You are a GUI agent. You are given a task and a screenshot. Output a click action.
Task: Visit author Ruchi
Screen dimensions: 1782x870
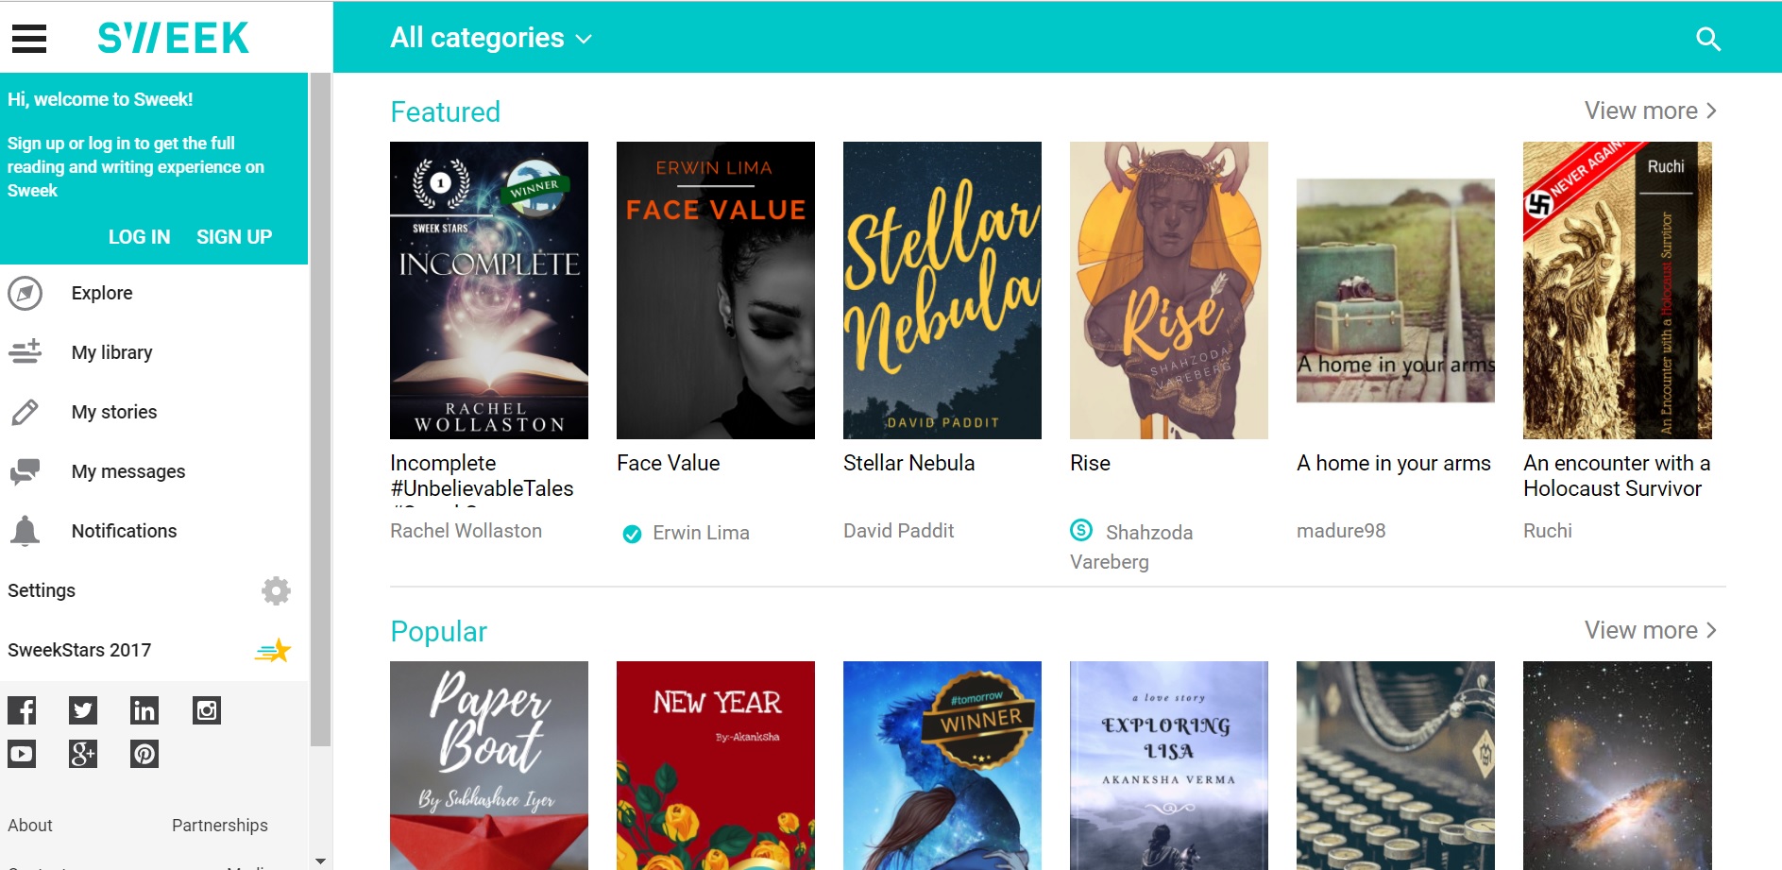(x=1548, y=531)
